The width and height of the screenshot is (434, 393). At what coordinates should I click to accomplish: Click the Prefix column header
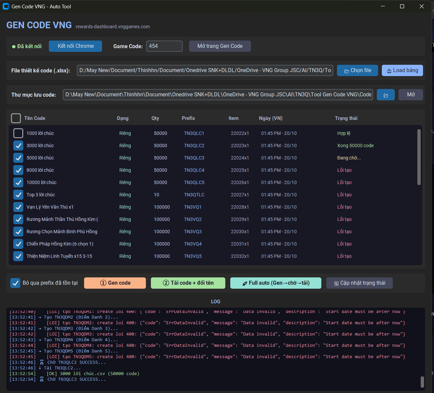tap(188, 118)
